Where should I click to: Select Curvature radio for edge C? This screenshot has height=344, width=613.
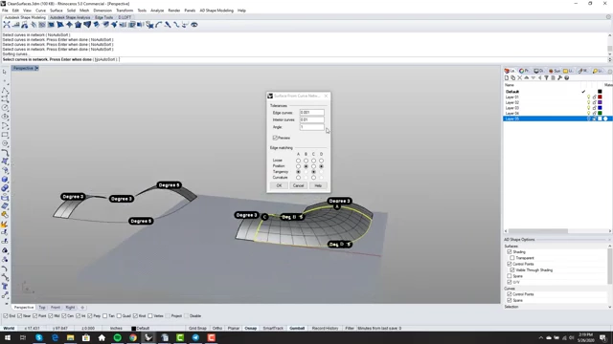click(313, 178)
